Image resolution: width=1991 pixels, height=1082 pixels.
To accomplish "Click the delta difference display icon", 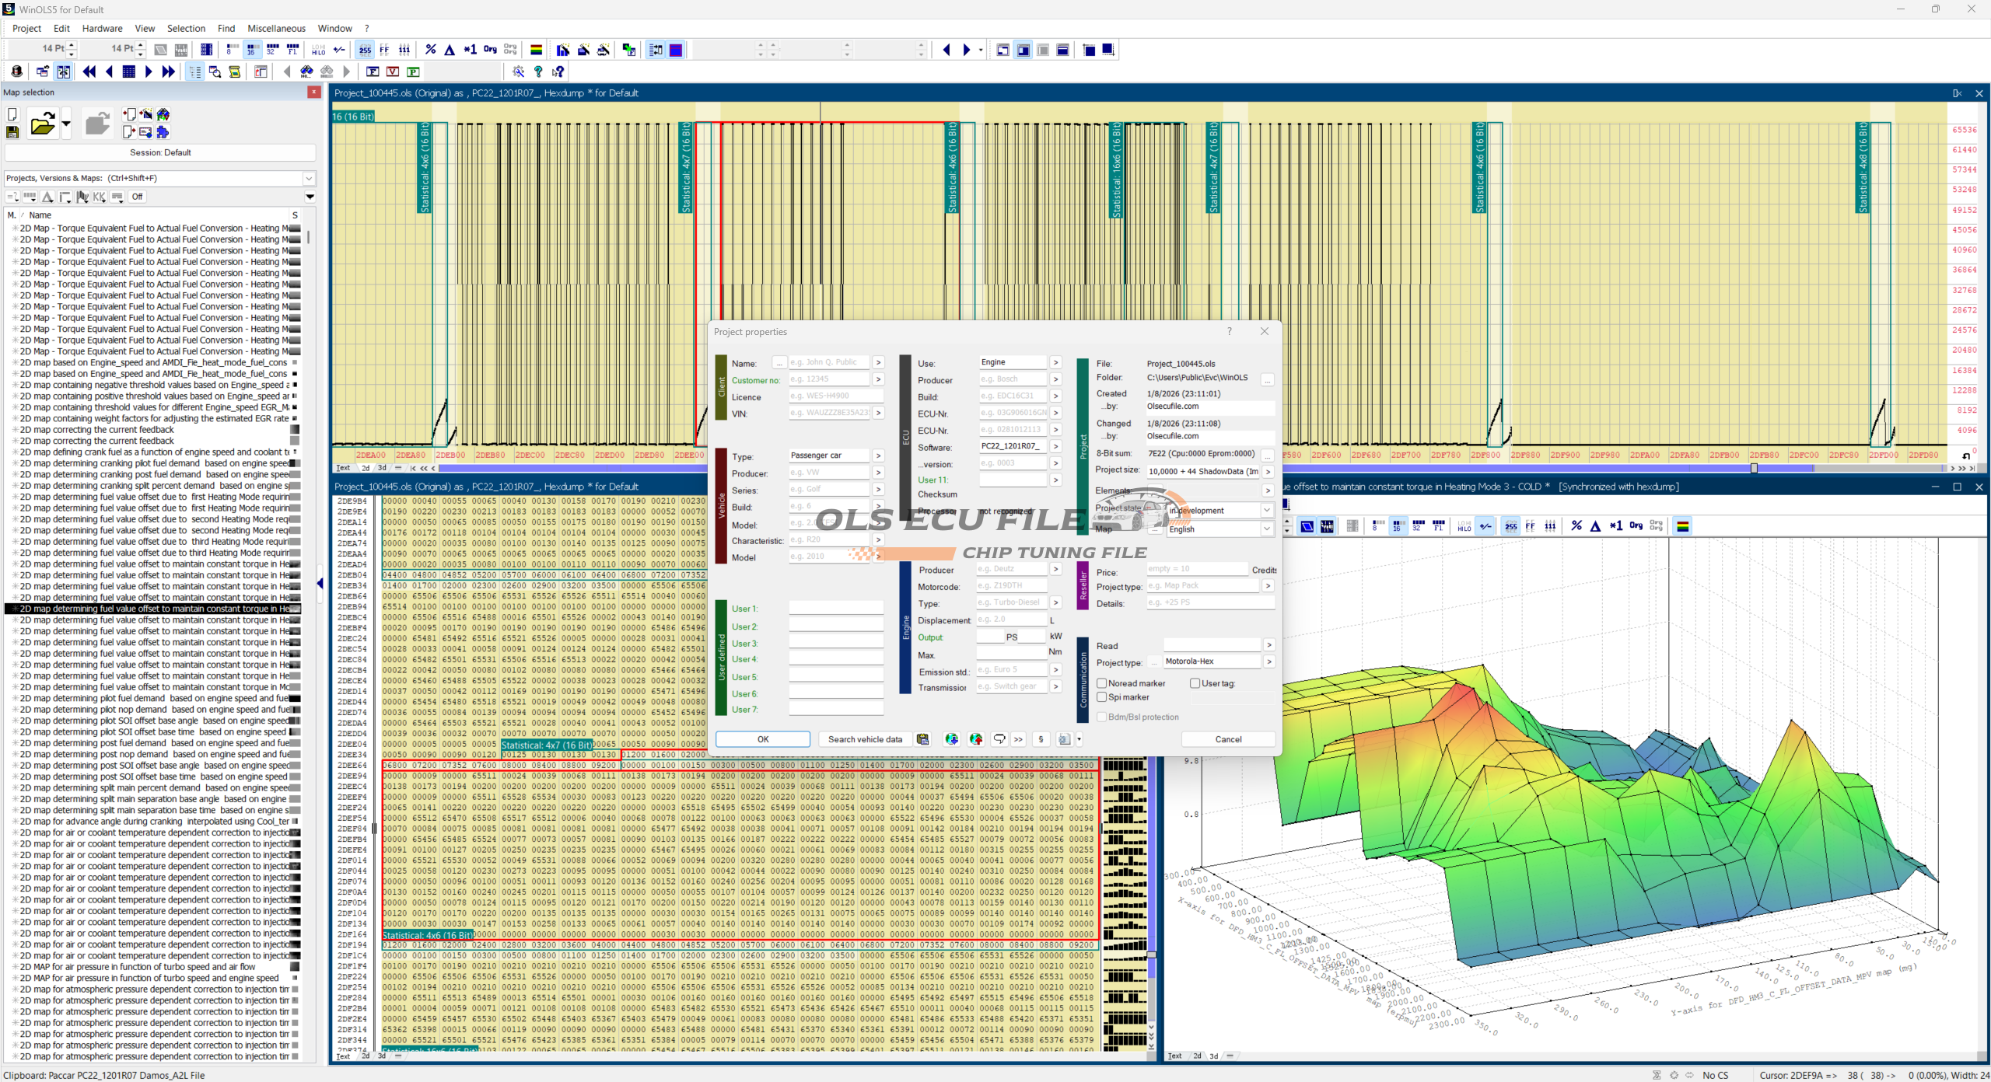I will tap(450, 50).
